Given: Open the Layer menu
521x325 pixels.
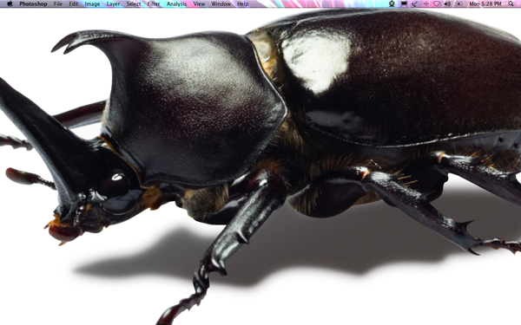Looking at the screenshot, I should coord(113,4).
